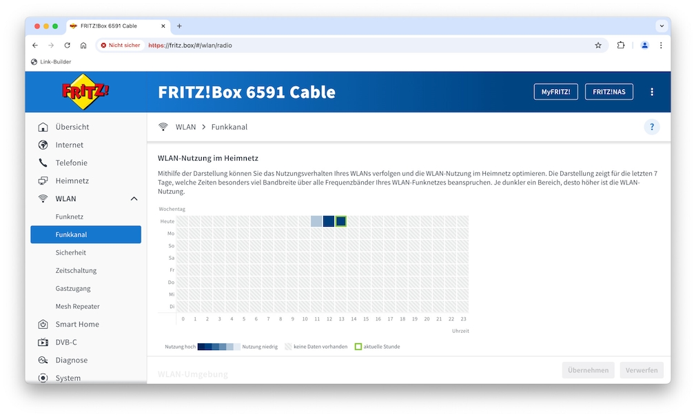The image size is (696, 417).
Task: Open Smart Home via its power icon
Action: click(x=43, y=324)
